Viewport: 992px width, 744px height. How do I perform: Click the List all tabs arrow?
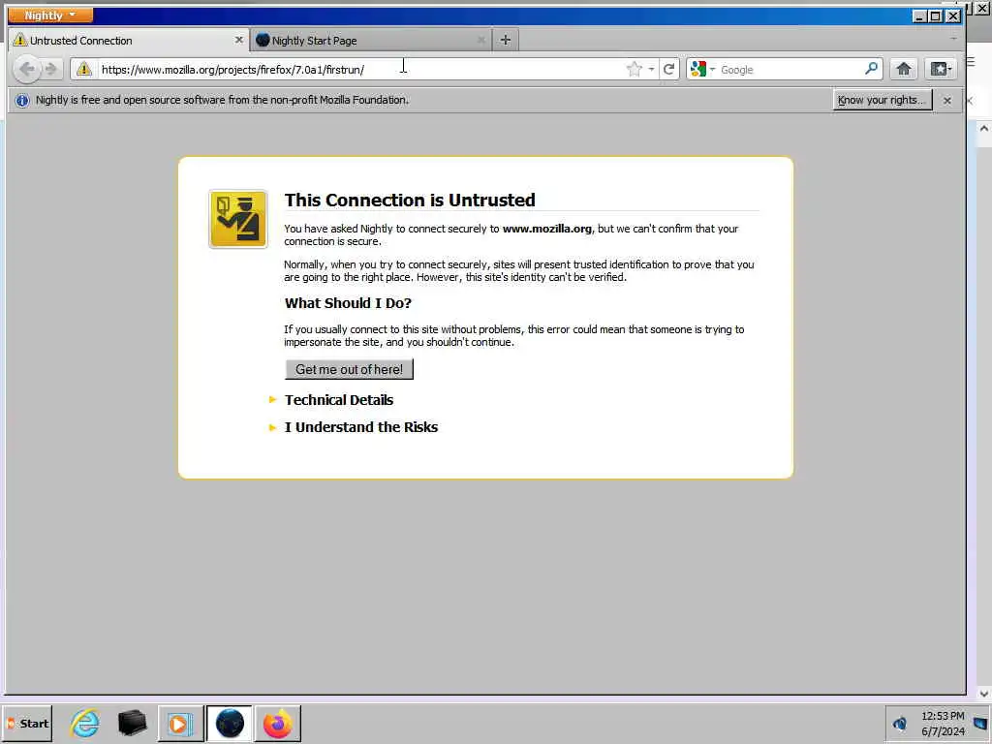953,39
